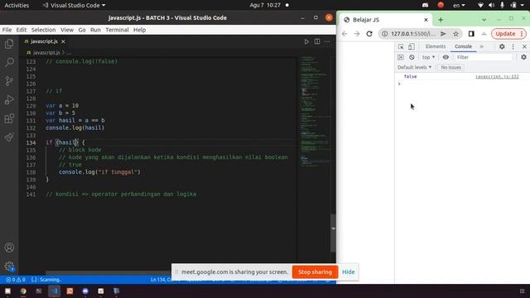Click the Chrome Update button
The width and height of the screenshot is (530, 298).
pos(508,34)
